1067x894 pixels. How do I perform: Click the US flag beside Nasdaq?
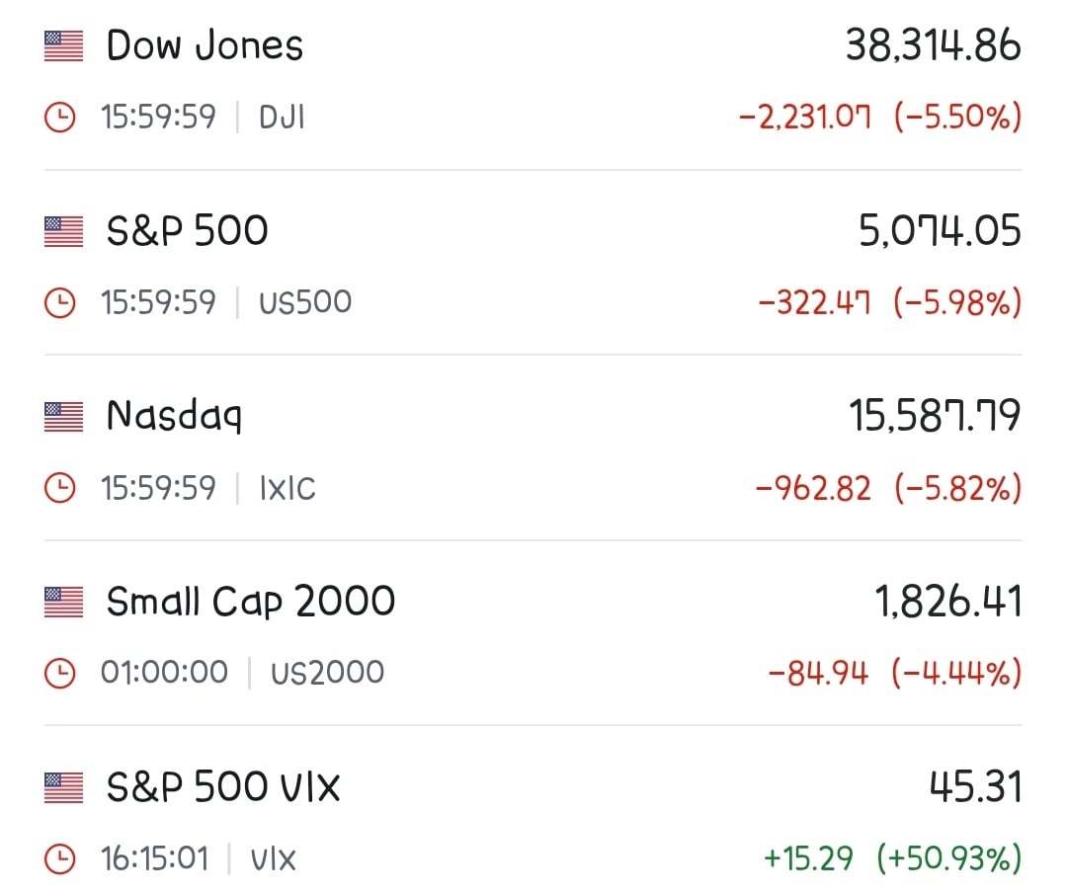pos(63,417)
